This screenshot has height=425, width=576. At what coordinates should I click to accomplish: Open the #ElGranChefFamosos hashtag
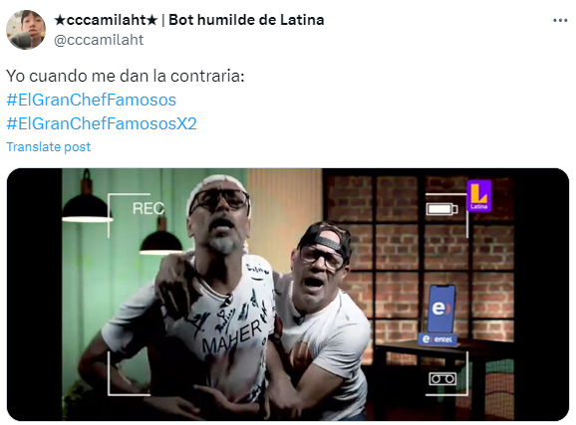91,100
